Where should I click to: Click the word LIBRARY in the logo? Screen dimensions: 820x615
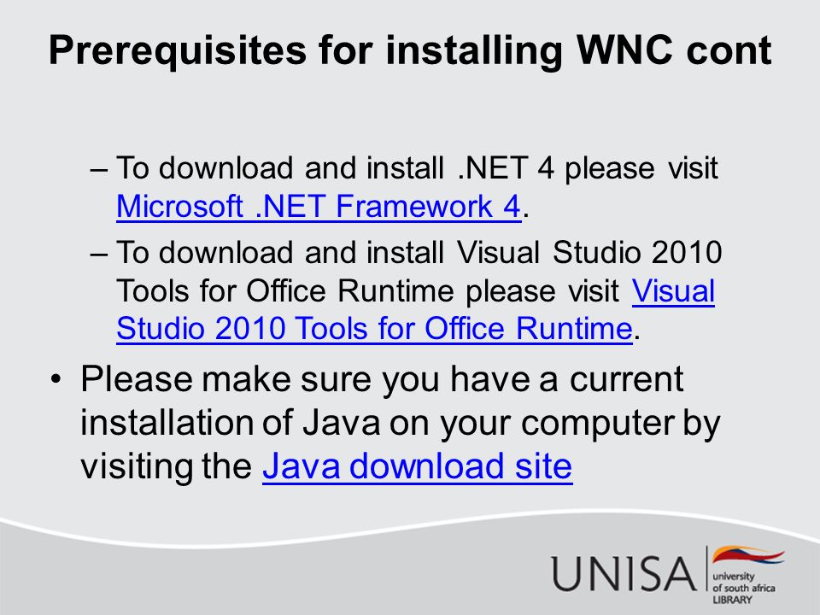(732, 600)
